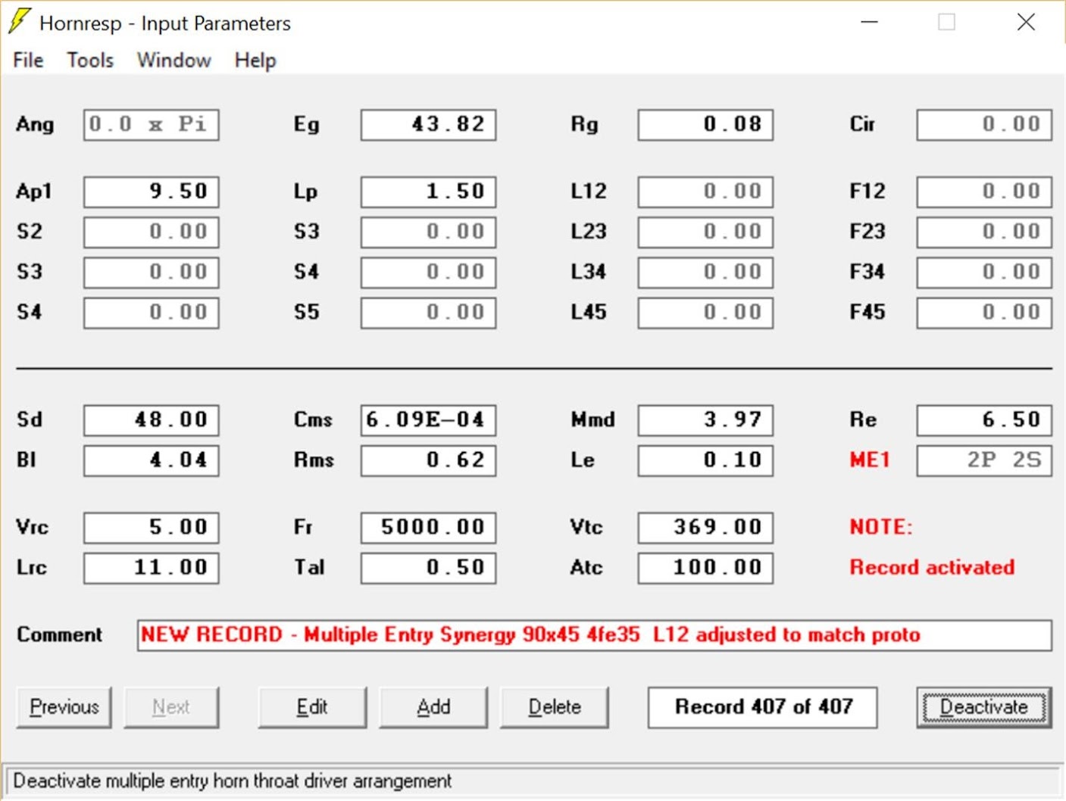
Task: Click the Re field with 6.50
Action: tap(984, 420)
